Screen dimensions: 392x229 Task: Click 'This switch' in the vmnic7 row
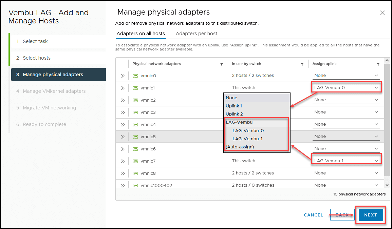pos(243,161)
